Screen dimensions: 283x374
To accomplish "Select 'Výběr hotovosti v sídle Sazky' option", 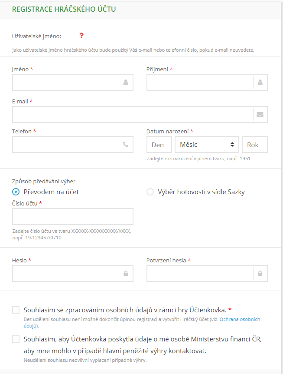I will pos(150,192).
